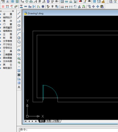Viewport: 118px width, 132px height.
Task: Expand the 轴网柱子 menu
Action: pyautogui.click(x=7, y=17)
